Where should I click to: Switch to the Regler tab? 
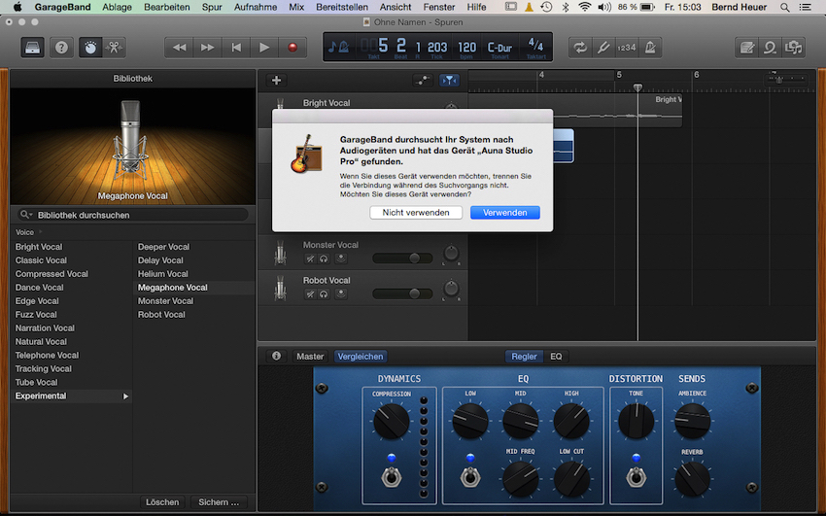(x=524, y=357)
